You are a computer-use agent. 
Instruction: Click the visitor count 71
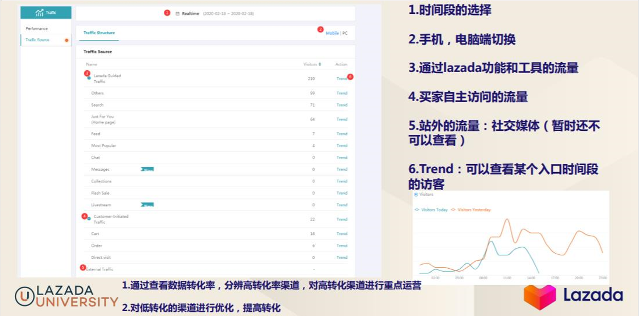click(x=312, y=105)
